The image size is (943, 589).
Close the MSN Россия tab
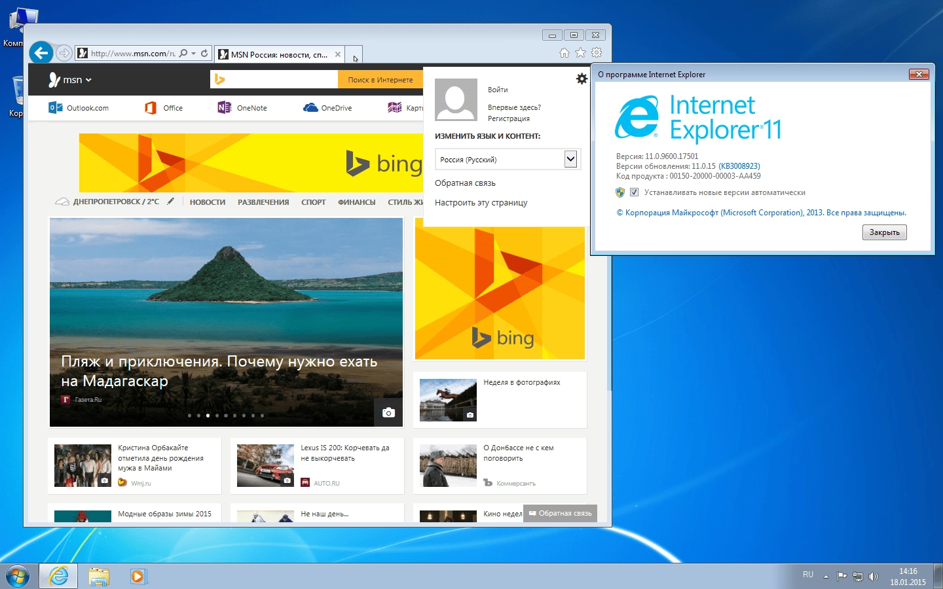(x=338, y=54)
